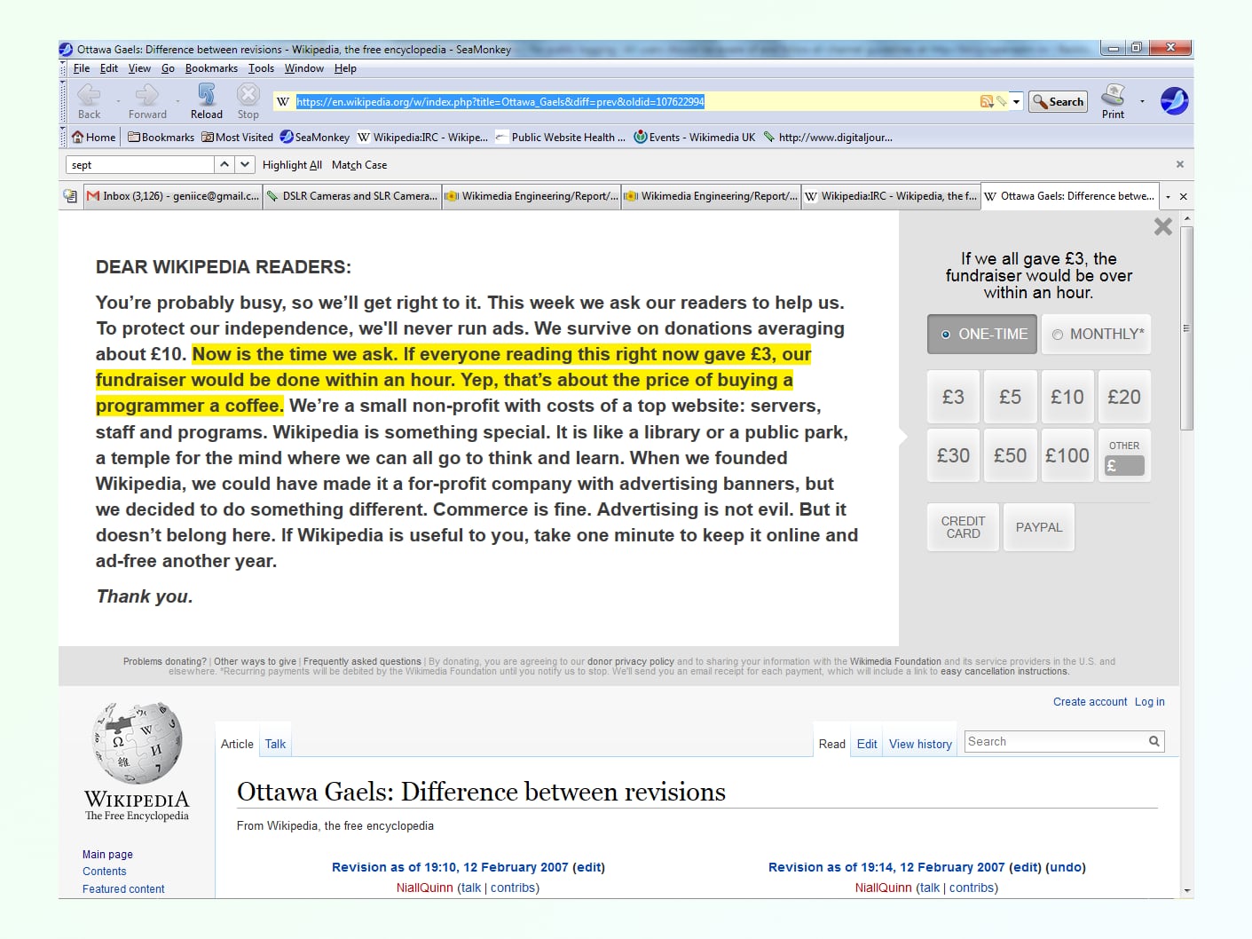Screen dimensions: 1252x939
Task: Toggle Match Case in find bar
Action: 358,165
